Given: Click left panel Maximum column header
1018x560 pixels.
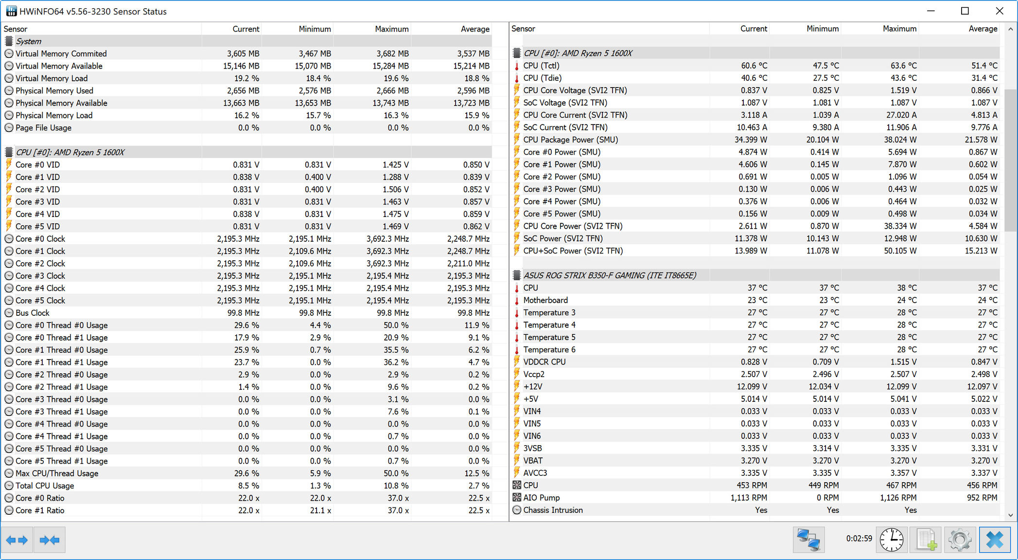Looking at the screenshot, I should click(372, 29).
